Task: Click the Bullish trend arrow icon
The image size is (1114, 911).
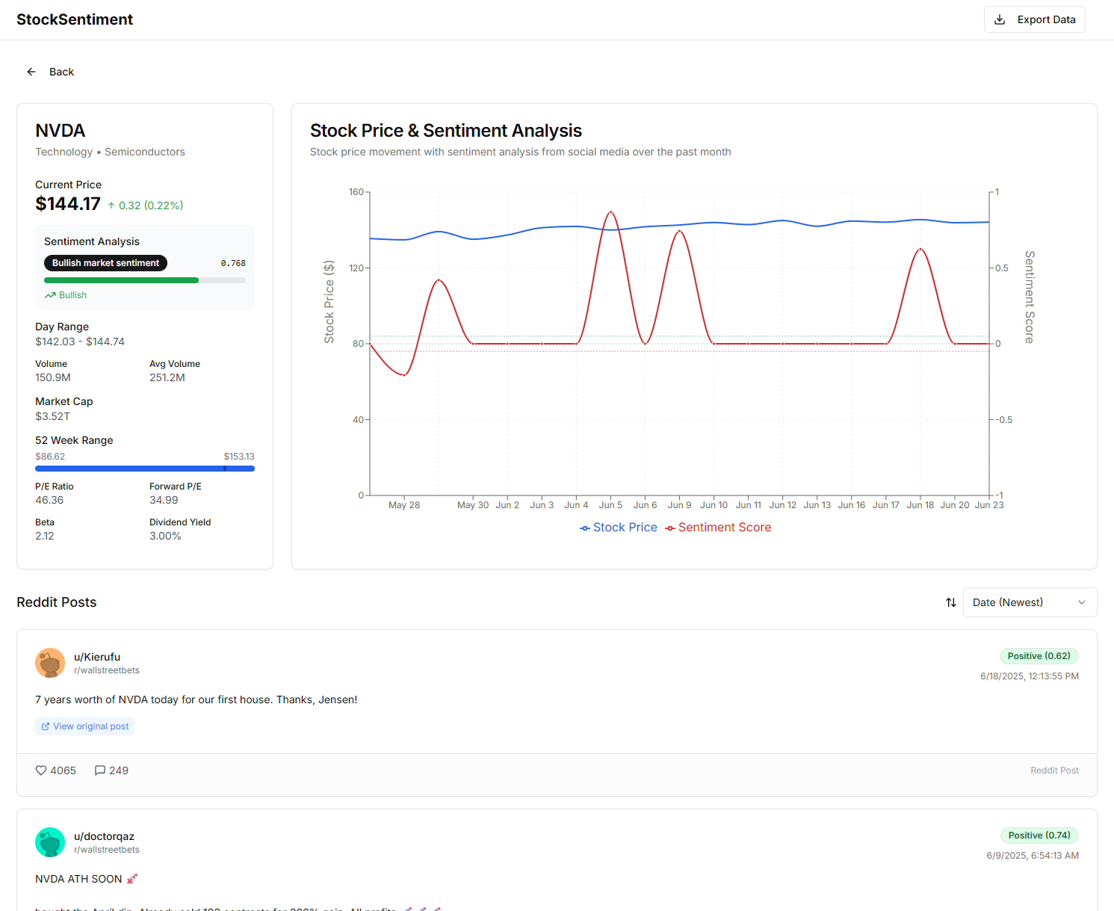Action: pyautogui.click(x=50, y=295)
